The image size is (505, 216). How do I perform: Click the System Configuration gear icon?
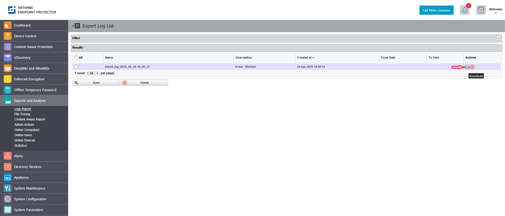pyautogui.click(x=8, y=199)
